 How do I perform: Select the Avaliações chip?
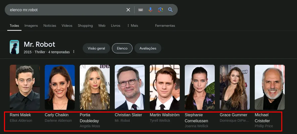click(x=148, y=48)
